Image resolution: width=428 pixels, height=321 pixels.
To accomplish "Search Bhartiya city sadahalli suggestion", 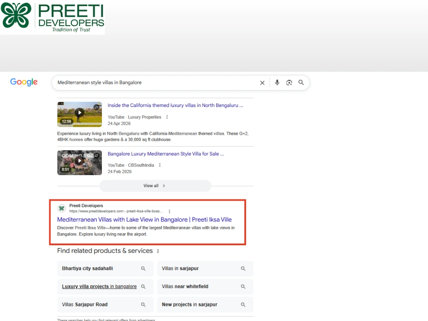I will (105, 269).
